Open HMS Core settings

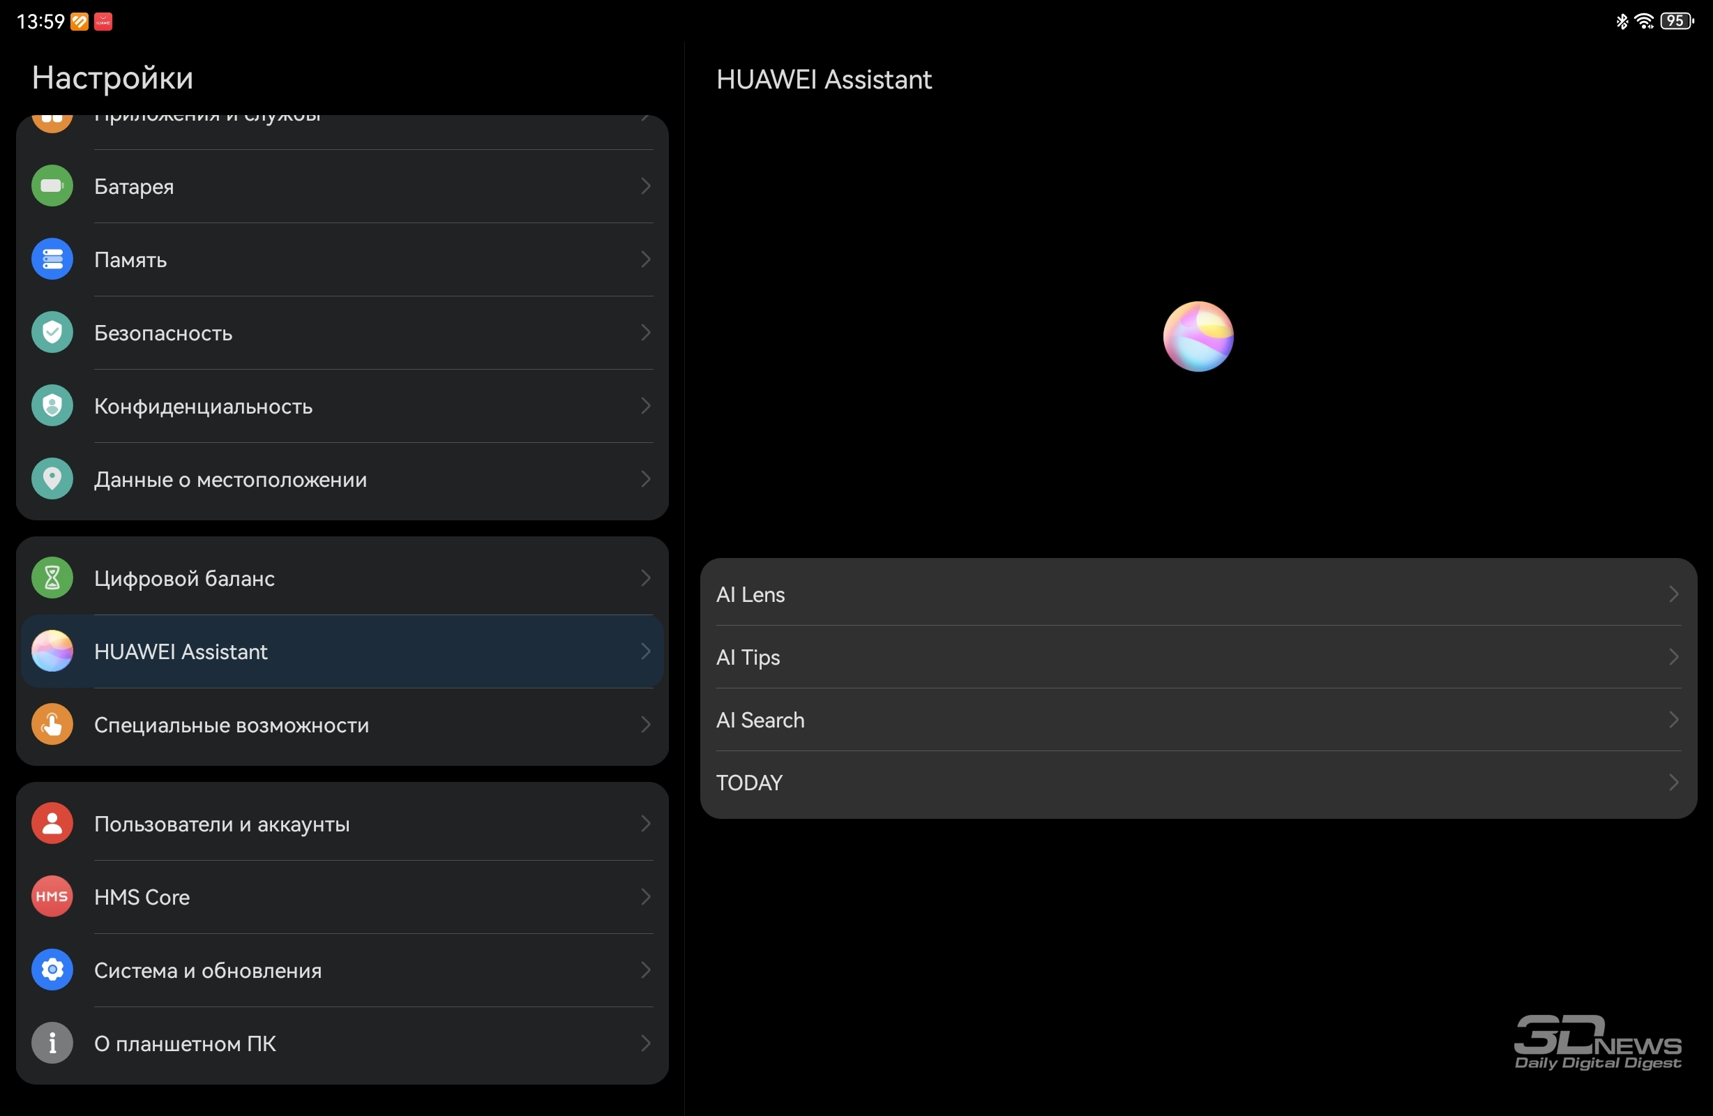pos(342,897)
